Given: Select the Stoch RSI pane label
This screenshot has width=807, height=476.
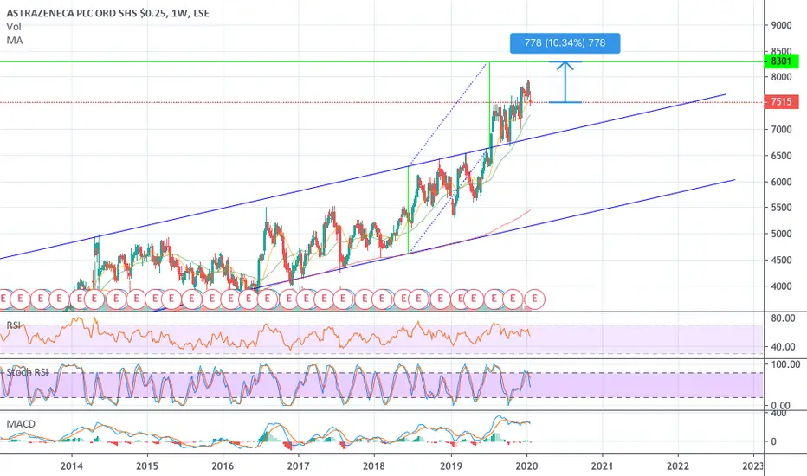Looking at the screenshot, I should (x=28, y=371).
